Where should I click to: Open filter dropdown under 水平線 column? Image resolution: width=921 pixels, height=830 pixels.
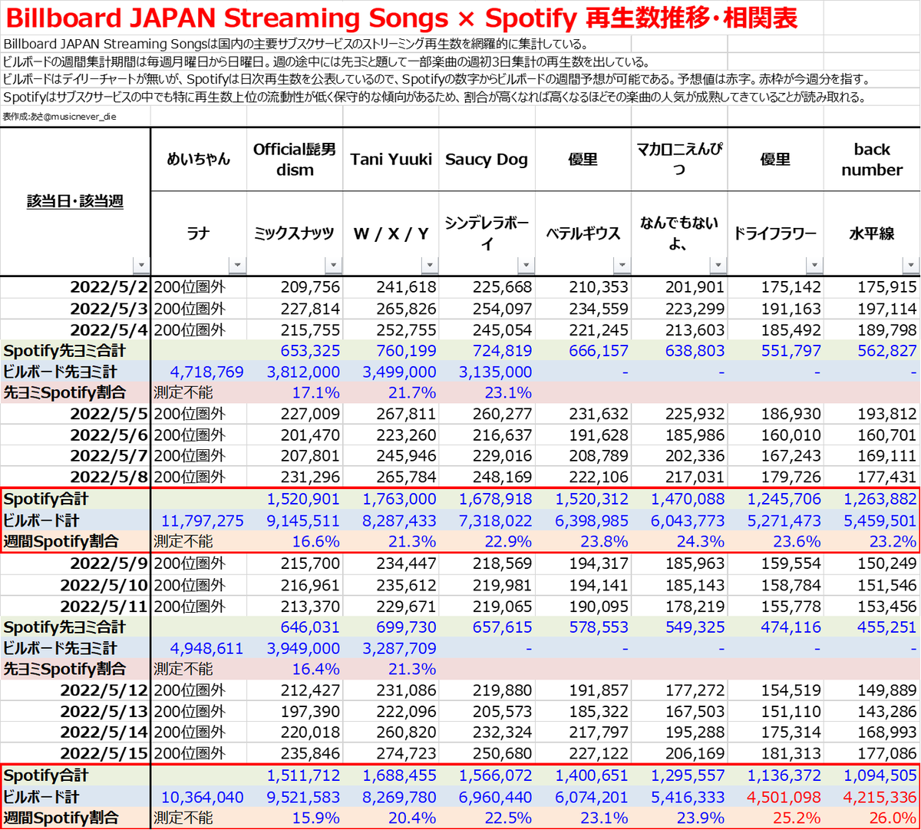910,266
